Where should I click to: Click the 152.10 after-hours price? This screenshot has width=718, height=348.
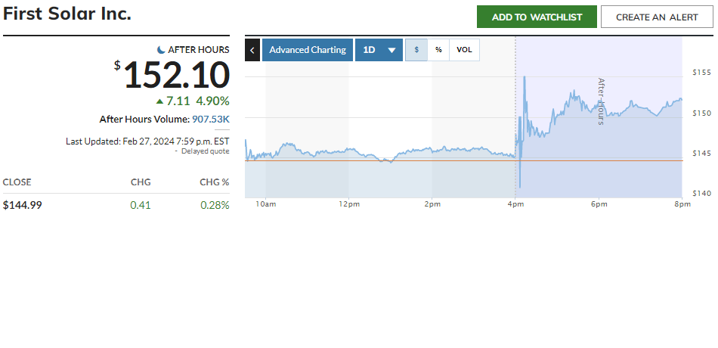176,76
